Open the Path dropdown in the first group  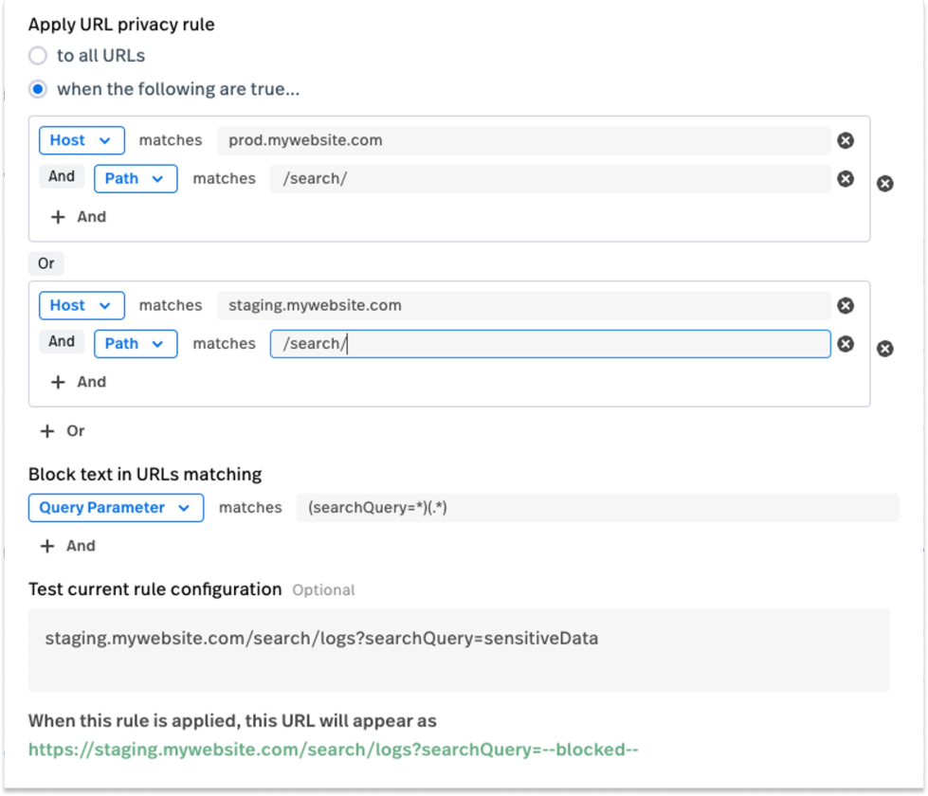tap(136, 179)
